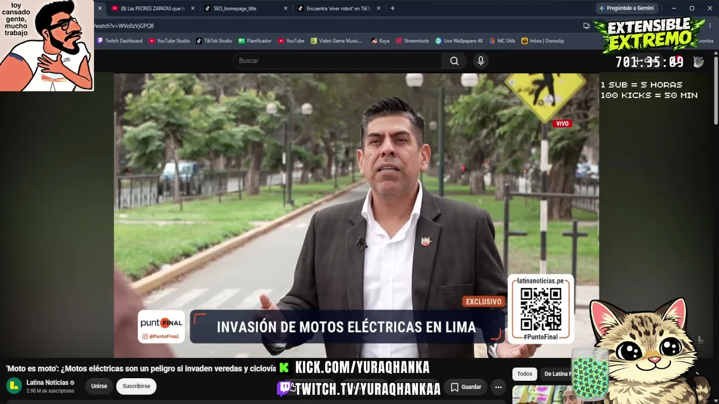Image resolution: width=719 pixels, height=404 pixels.
Task: Open the Latina Noticias channel avatar
Action: pyautogui.click(x=14, y=386)
